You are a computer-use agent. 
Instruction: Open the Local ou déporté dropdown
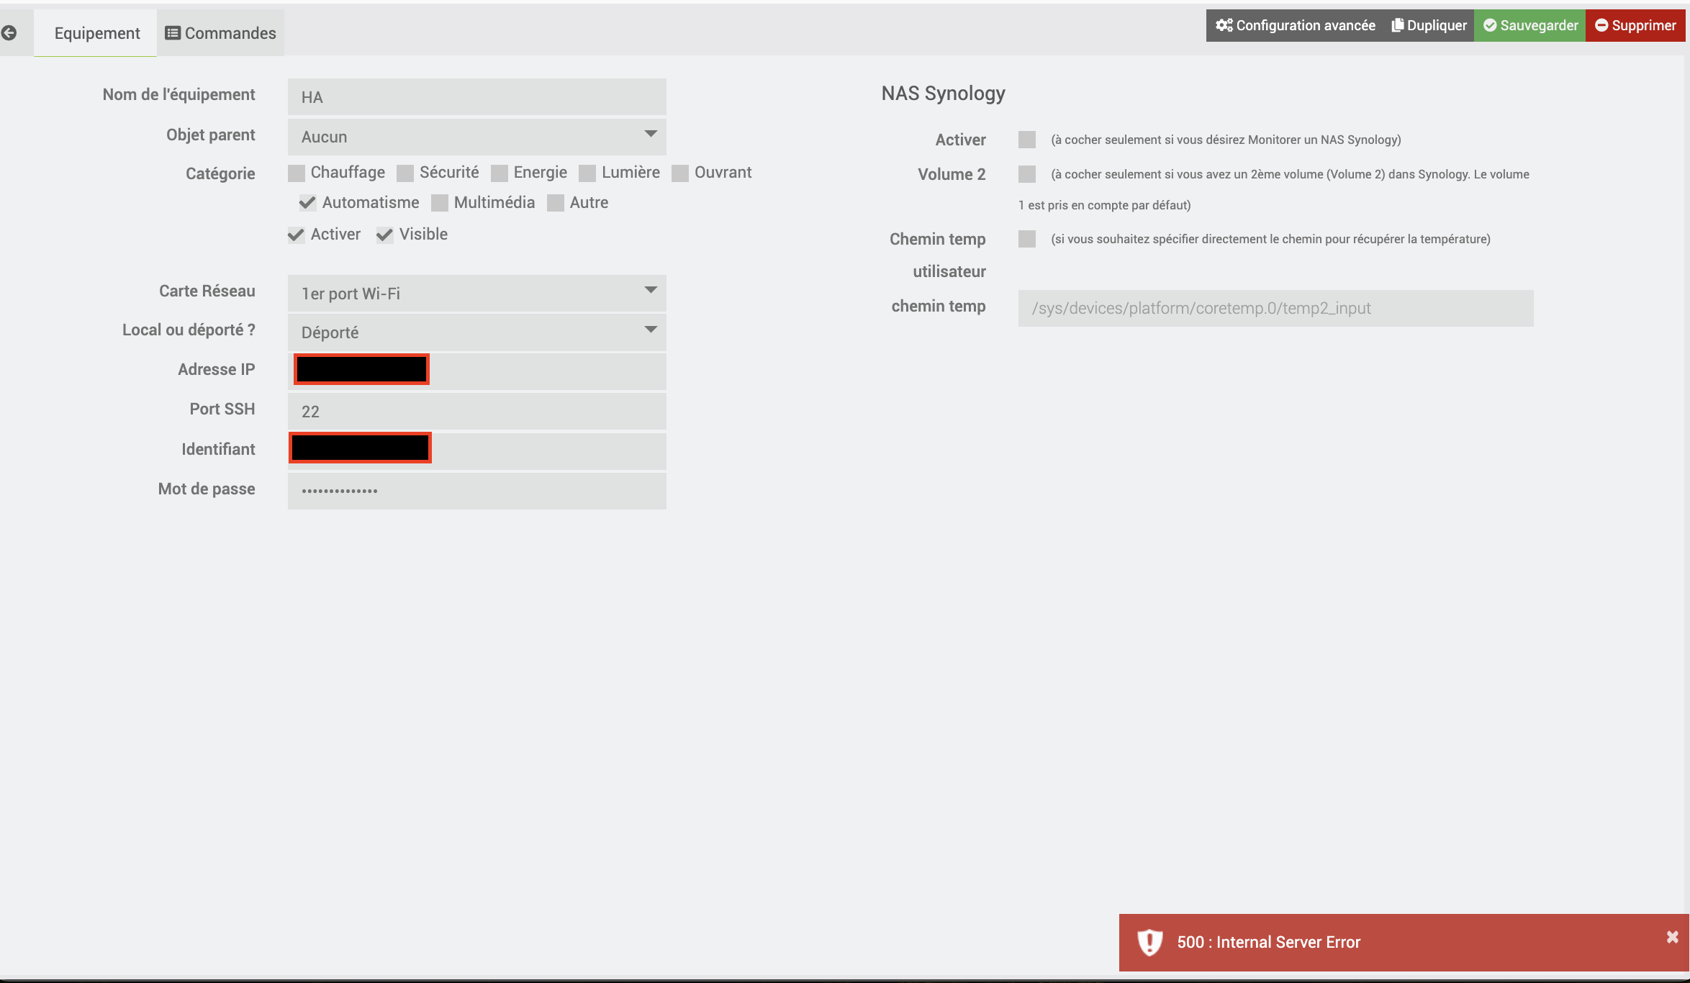(476, 332)
